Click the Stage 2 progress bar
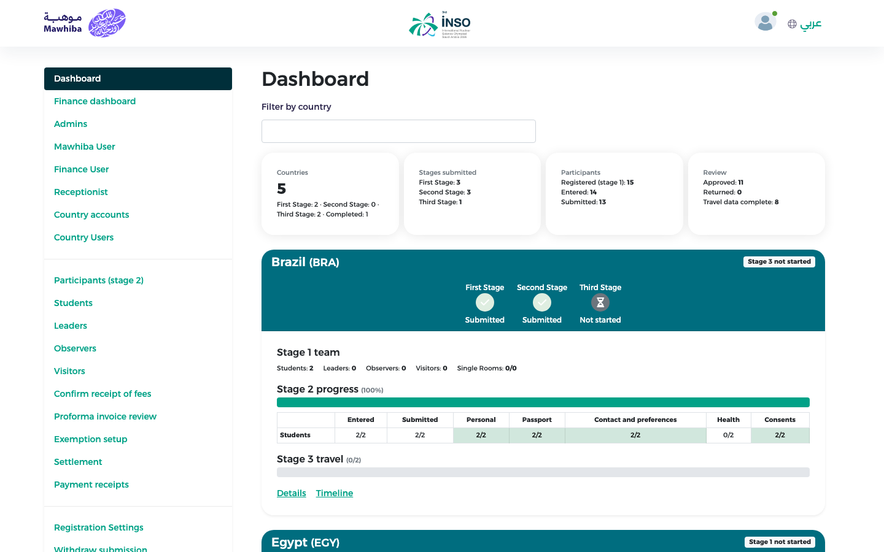Screen dimensions: 884x552 [x=543, y=402]
